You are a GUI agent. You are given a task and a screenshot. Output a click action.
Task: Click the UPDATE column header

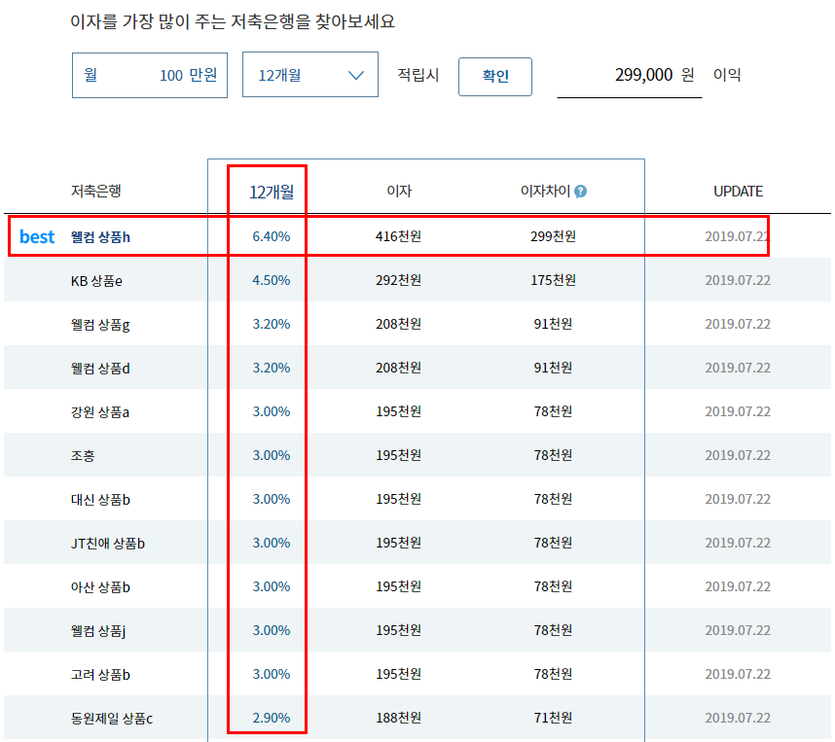738,192
